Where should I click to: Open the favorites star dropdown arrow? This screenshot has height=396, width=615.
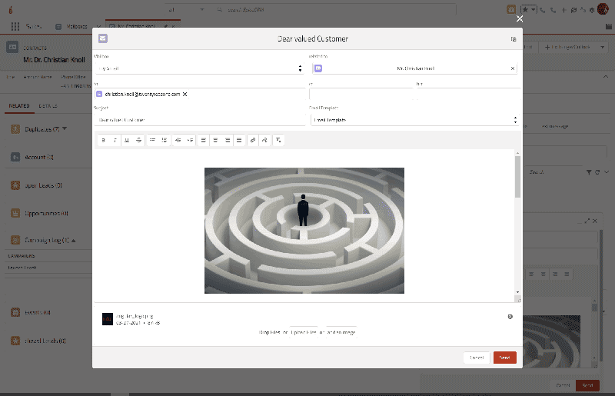click(x=534, y=10)
